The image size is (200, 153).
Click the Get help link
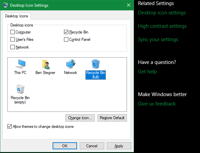pyautogui.click(x=147, y=72)
